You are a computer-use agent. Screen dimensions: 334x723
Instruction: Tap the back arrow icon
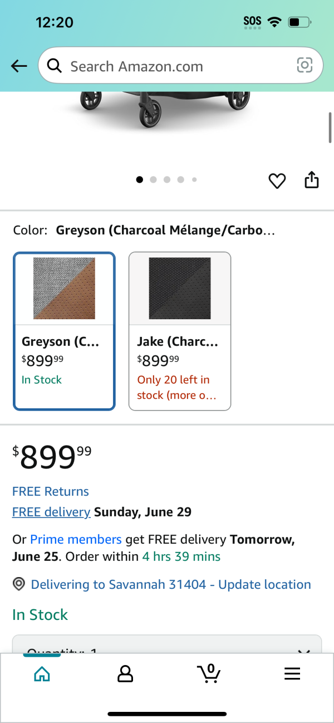(x=19, y=66)
